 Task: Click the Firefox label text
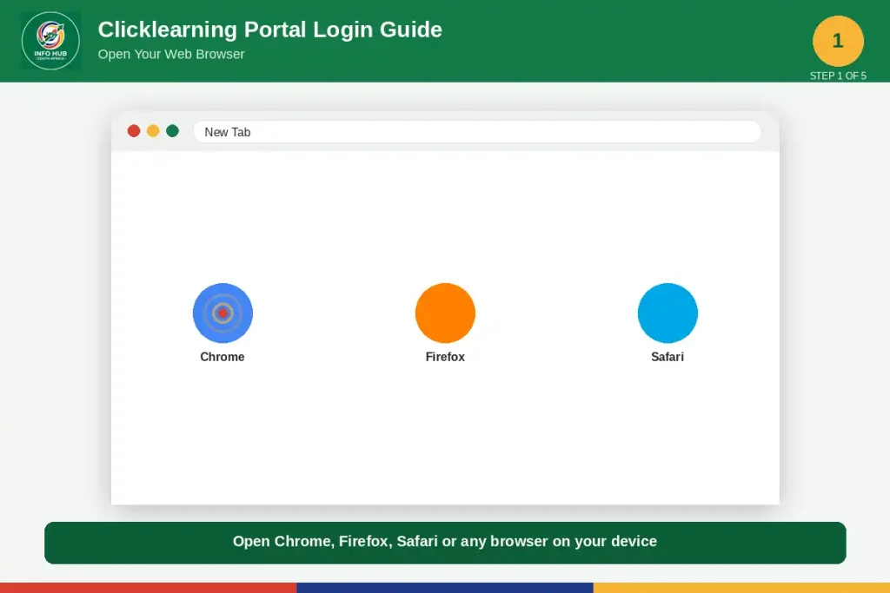click(445, 357)
